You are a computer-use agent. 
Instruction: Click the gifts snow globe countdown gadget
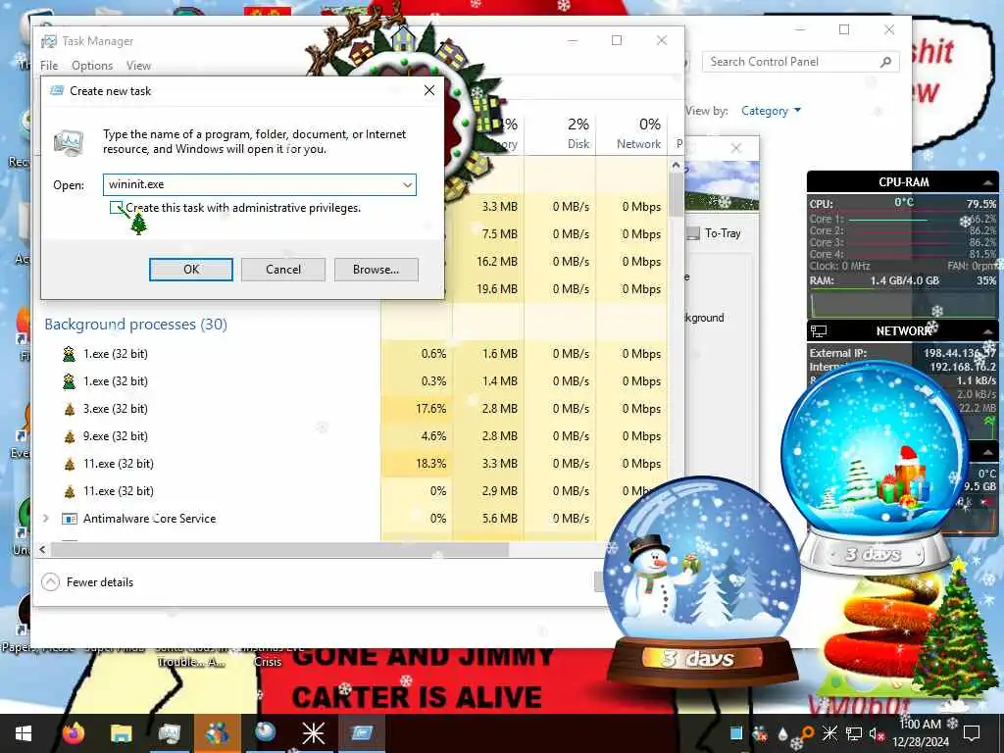[874, 466]
